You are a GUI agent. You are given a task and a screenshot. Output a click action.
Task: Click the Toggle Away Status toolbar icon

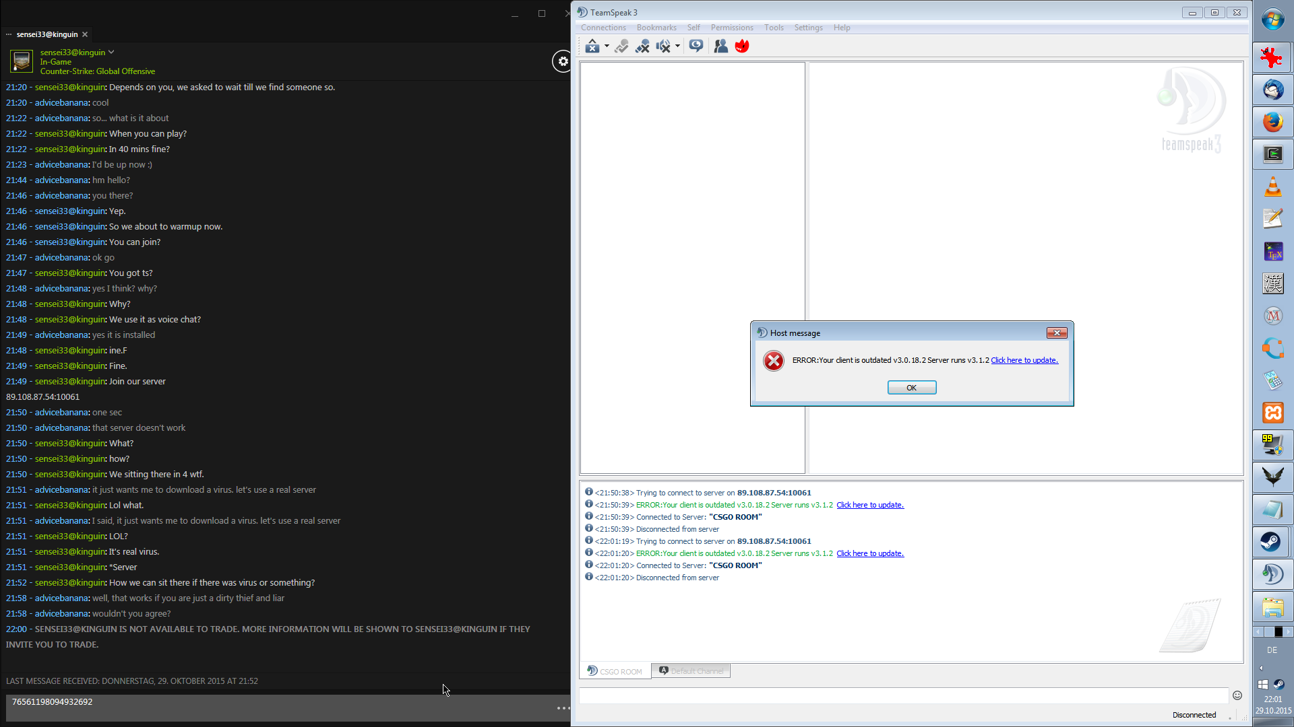tap(592, 46)
